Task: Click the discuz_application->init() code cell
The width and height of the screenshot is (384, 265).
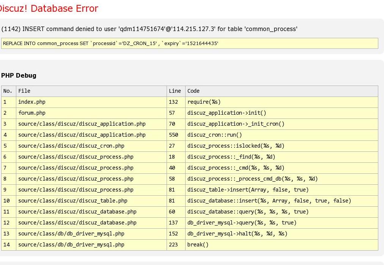Action: click(282, 113)
